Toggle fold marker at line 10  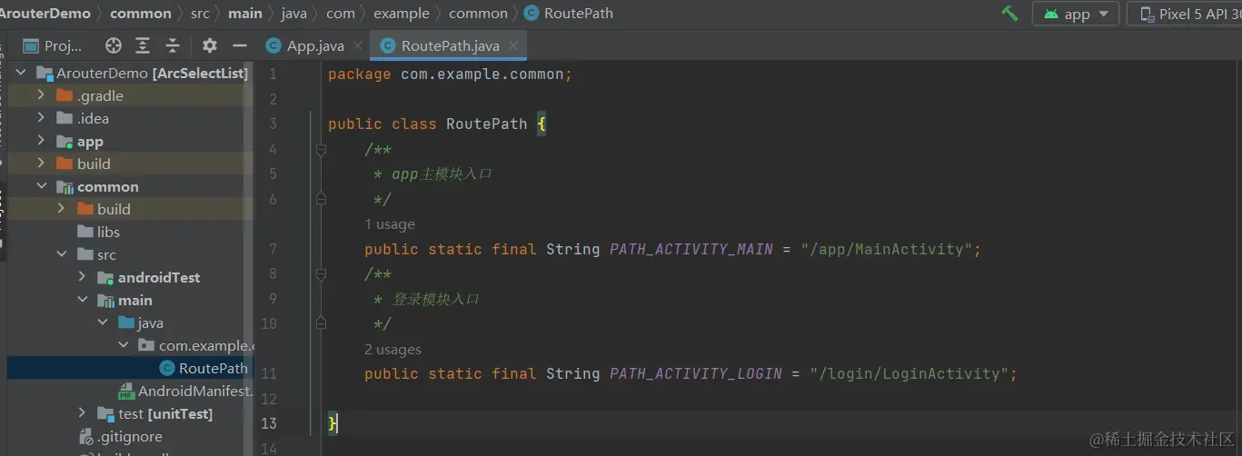click(321, 323)
